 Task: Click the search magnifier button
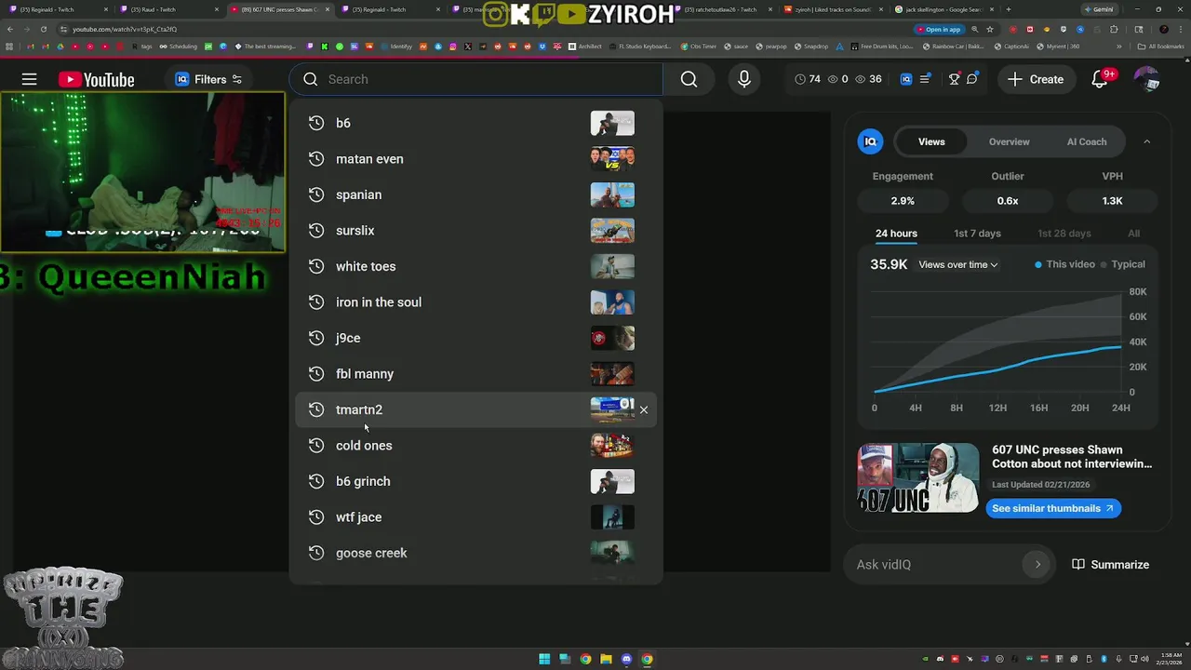(689, 79)
